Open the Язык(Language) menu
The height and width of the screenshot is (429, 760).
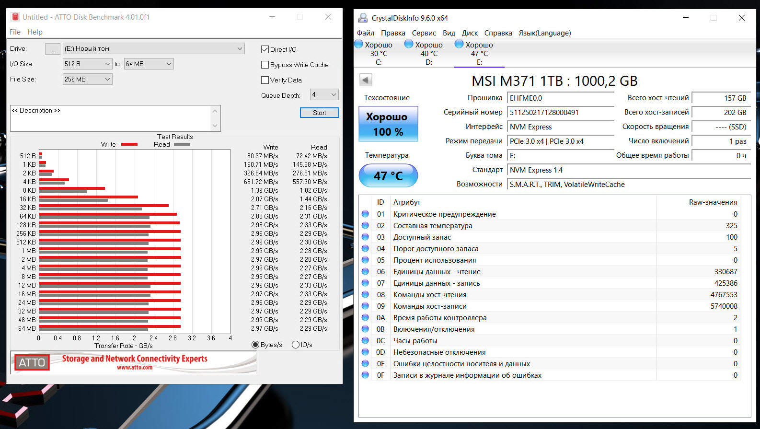click(x=545, y=33)
